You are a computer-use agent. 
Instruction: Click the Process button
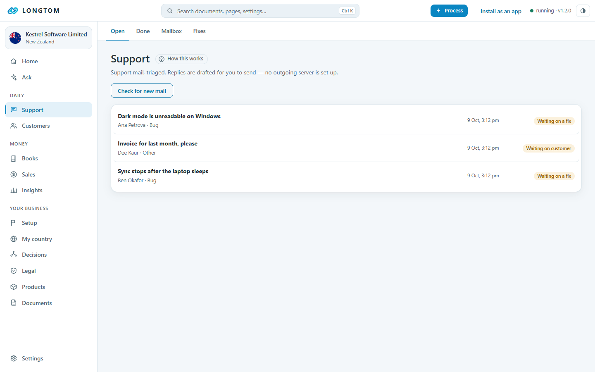click(449, 11)
